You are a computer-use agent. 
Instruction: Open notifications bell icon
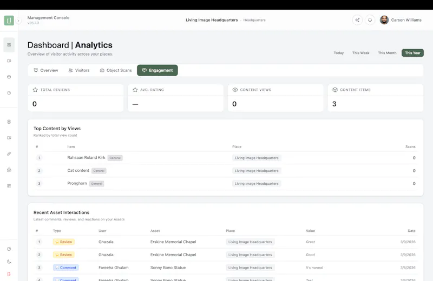click(x=370, y=20)
